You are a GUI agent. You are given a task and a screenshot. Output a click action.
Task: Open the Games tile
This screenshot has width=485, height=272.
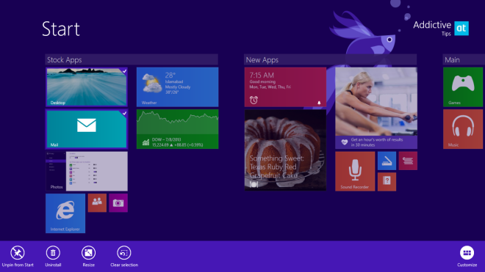click(x=463, y=87)
